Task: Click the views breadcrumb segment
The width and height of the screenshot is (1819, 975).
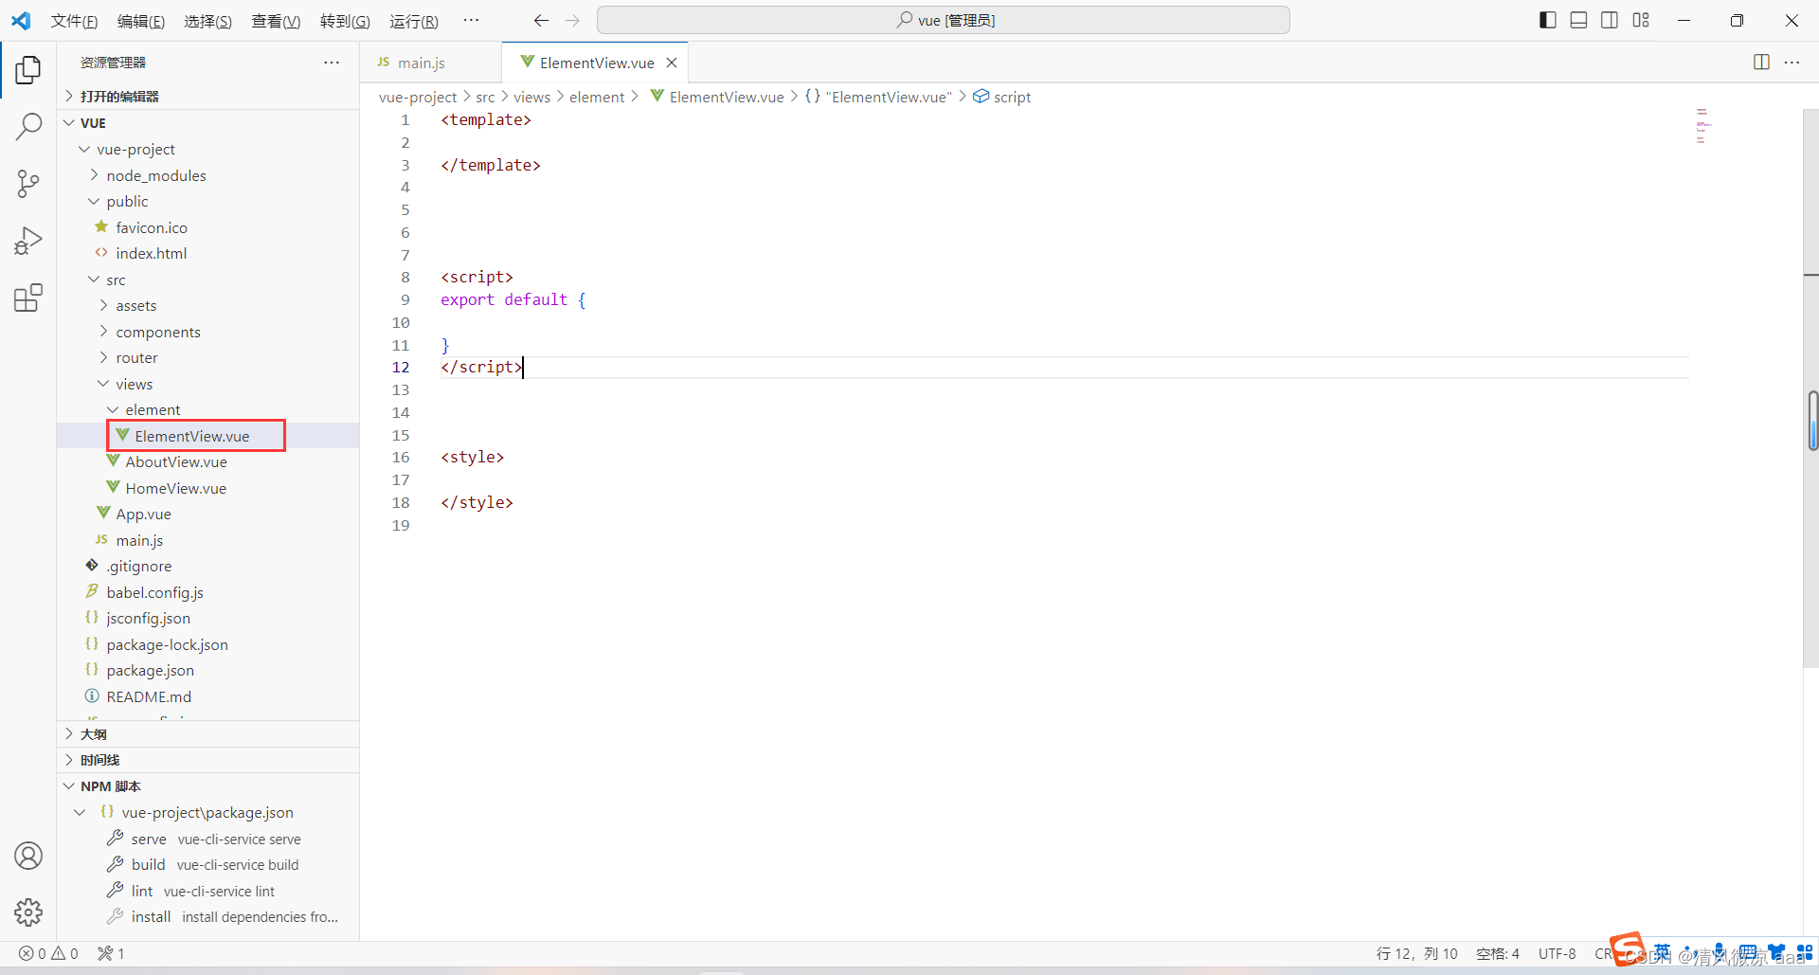Action: tap(531, 97)
